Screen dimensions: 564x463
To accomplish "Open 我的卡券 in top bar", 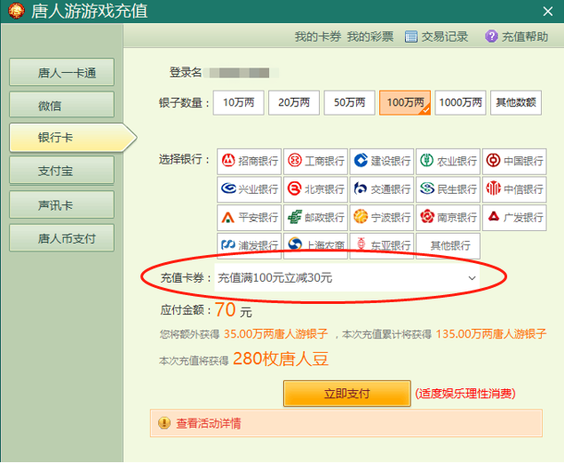I will click(x=318, y=36).
